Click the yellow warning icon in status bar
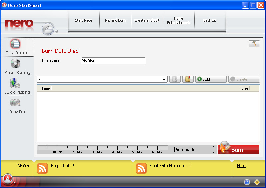This screenshot has width=266, height=188. [257, 182]
